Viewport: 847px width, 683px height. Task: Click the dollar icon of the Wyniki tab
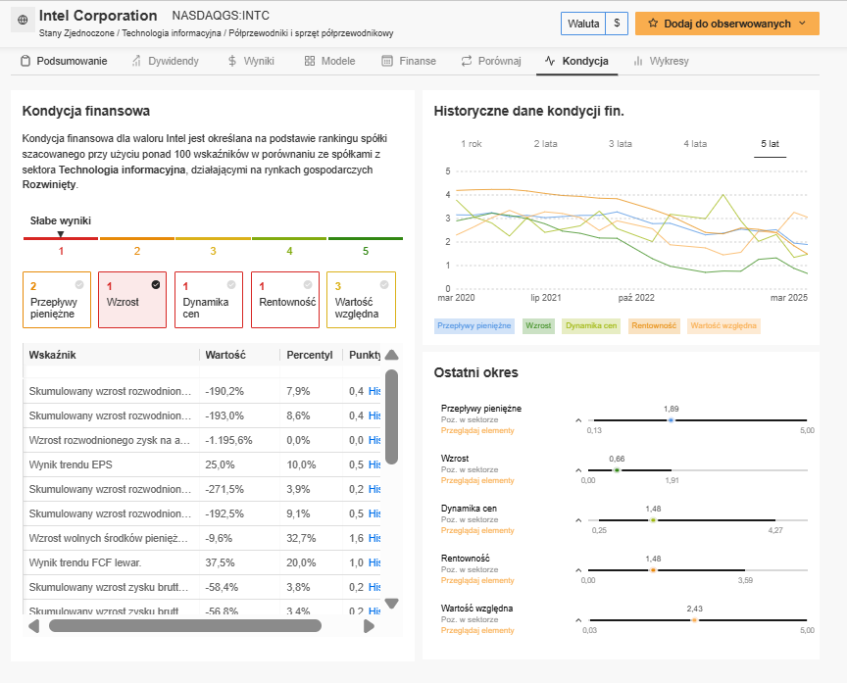pos(232,61)
